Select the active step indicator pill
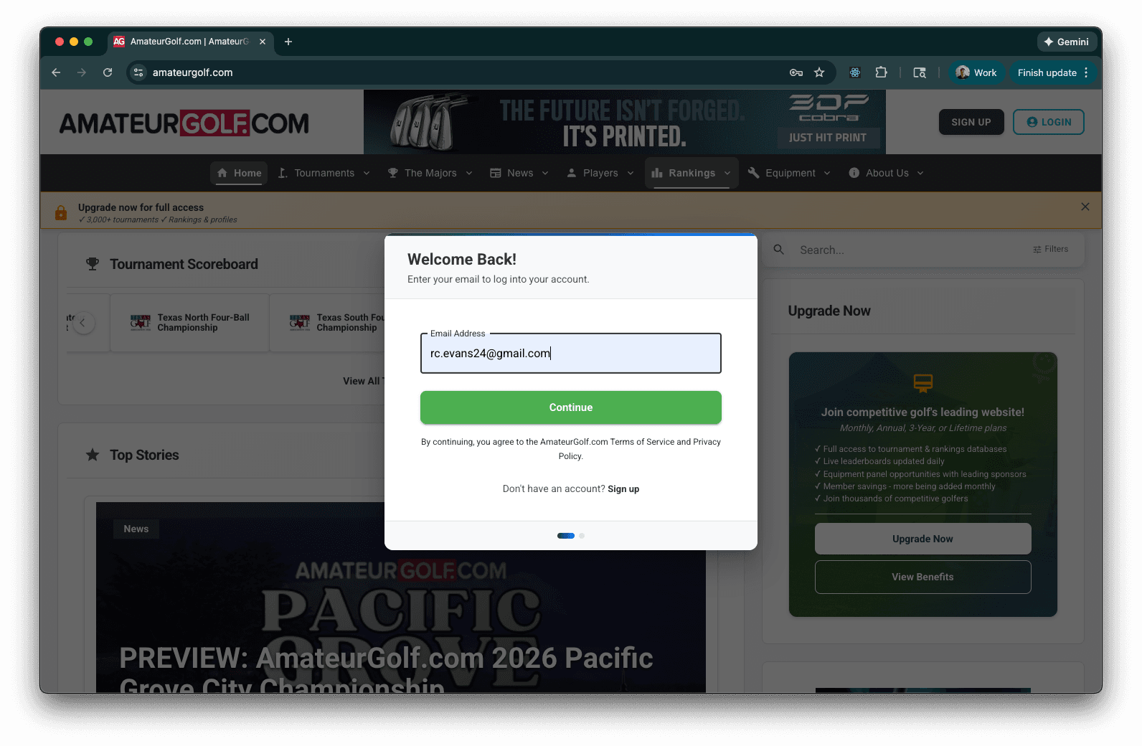The image size is (1142, 746). [x=566, y=536]
